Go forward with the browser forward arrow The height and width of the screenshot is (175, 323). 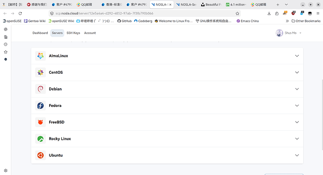(13, 14)
